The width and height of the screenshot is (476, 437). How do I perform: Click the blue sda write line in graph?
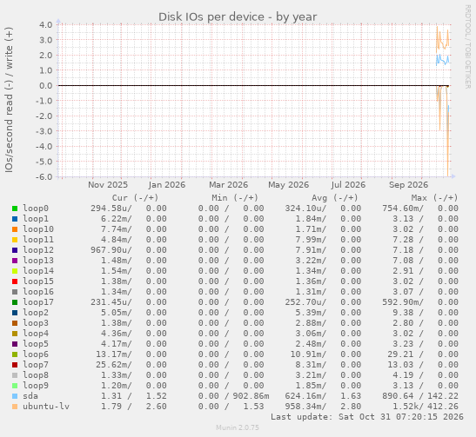(x=443, y=60)
